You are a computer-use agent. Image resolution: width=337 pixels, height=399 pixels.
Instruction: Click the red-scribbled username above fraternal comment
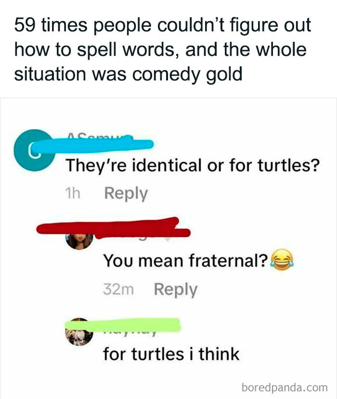tap(113, 228)
